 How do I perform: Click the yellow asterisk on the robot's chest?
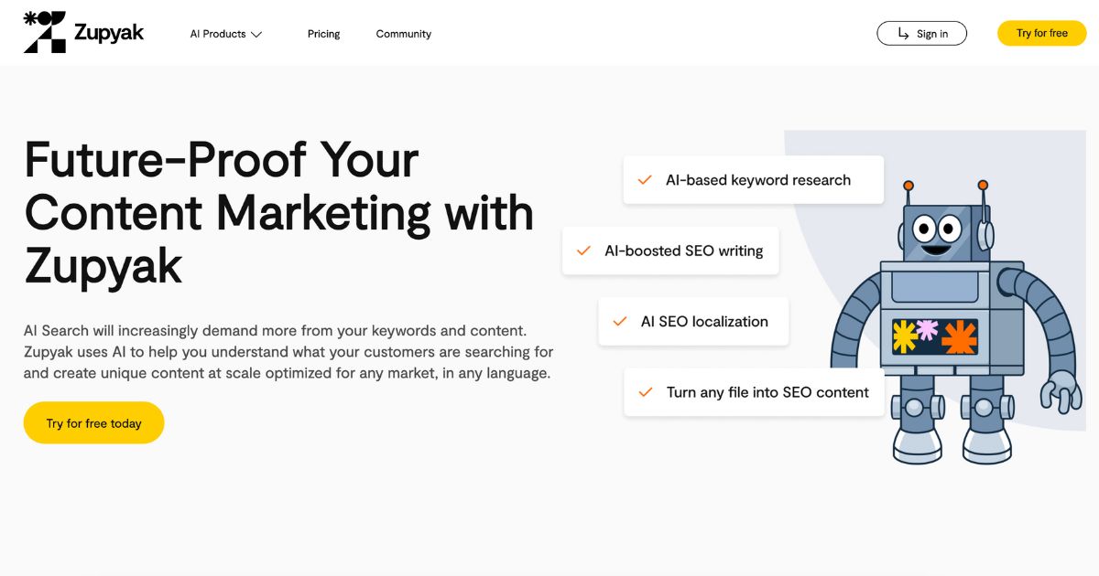pos(905,336)
